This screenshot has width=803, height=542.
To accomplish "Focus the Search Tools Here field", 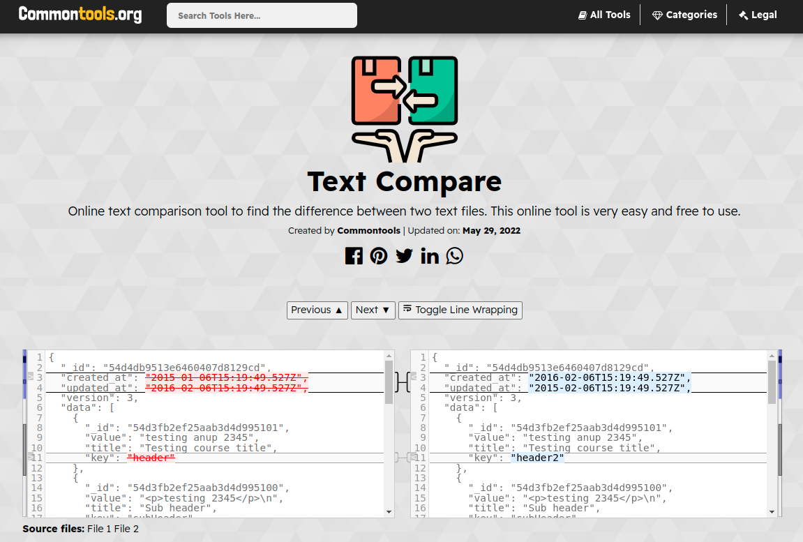I will 262,15.
